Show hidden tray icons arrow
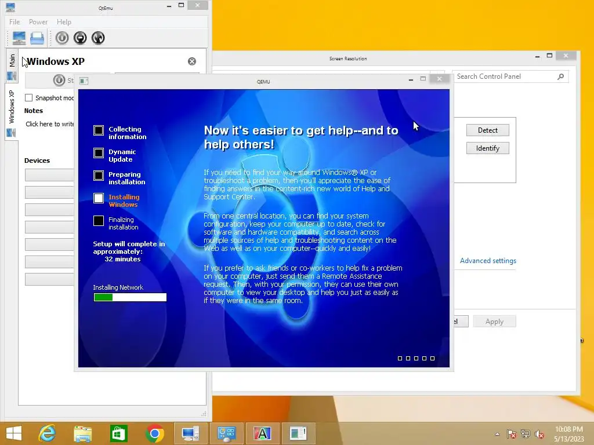 click(497, 435)
